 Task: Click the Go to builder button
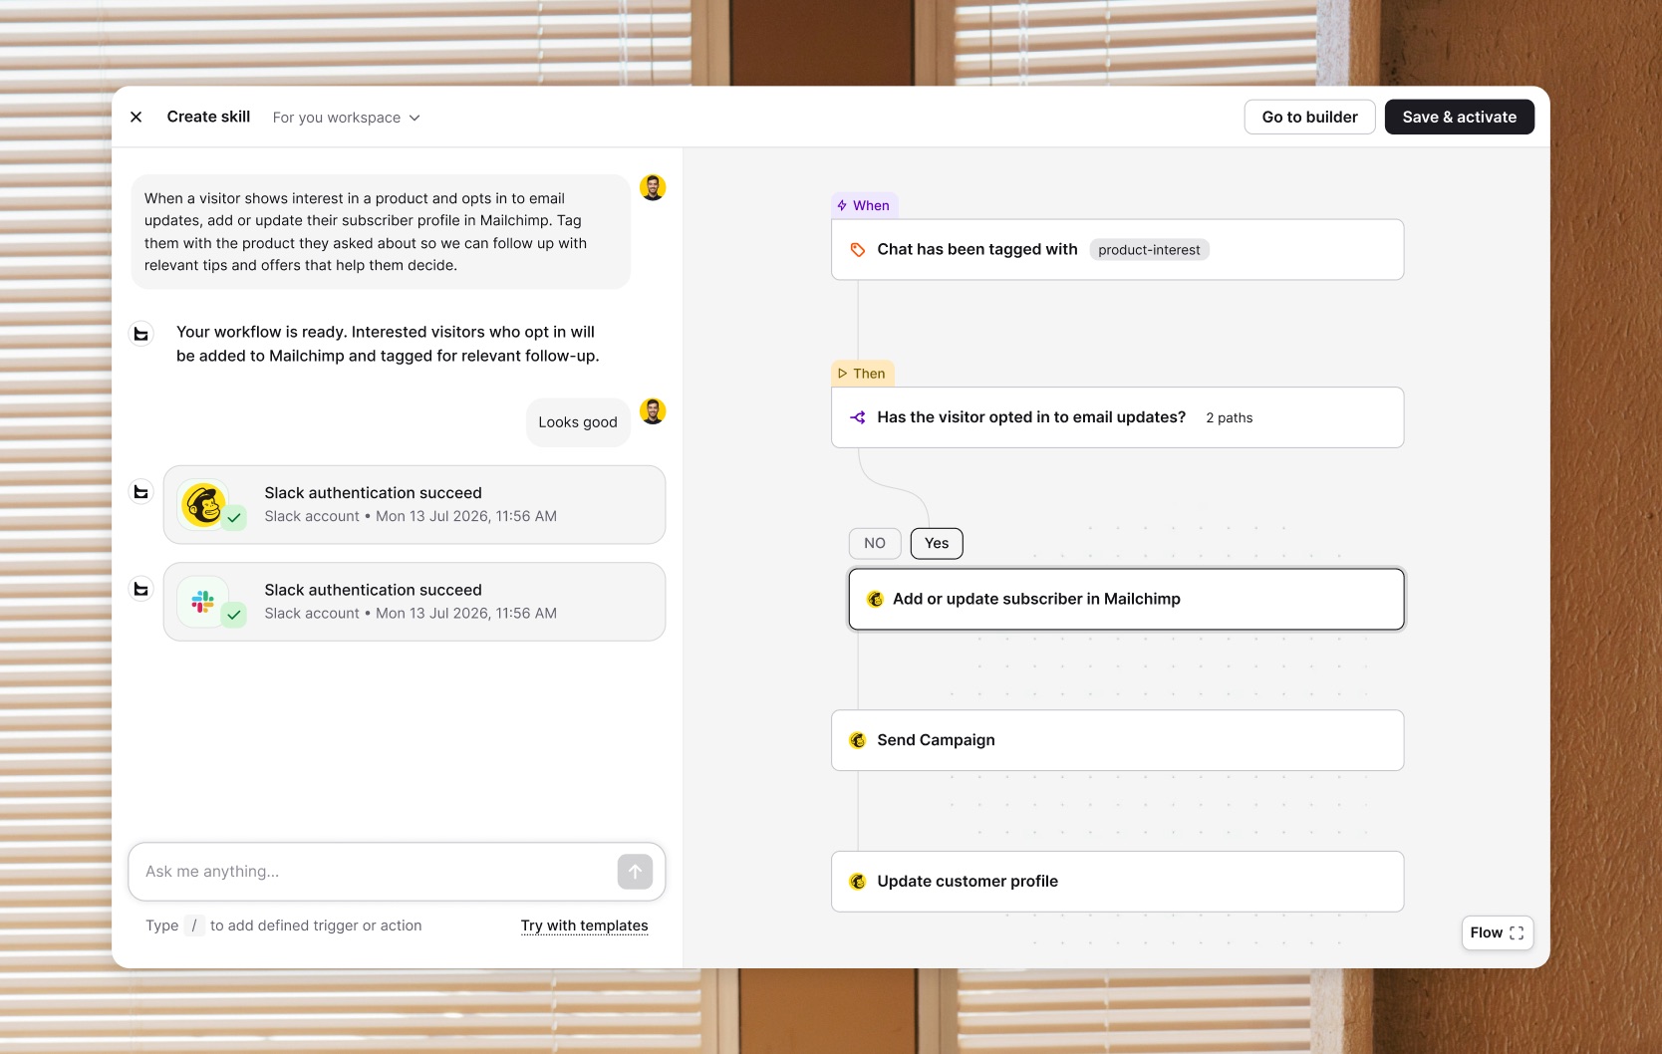pos(1309,117)
